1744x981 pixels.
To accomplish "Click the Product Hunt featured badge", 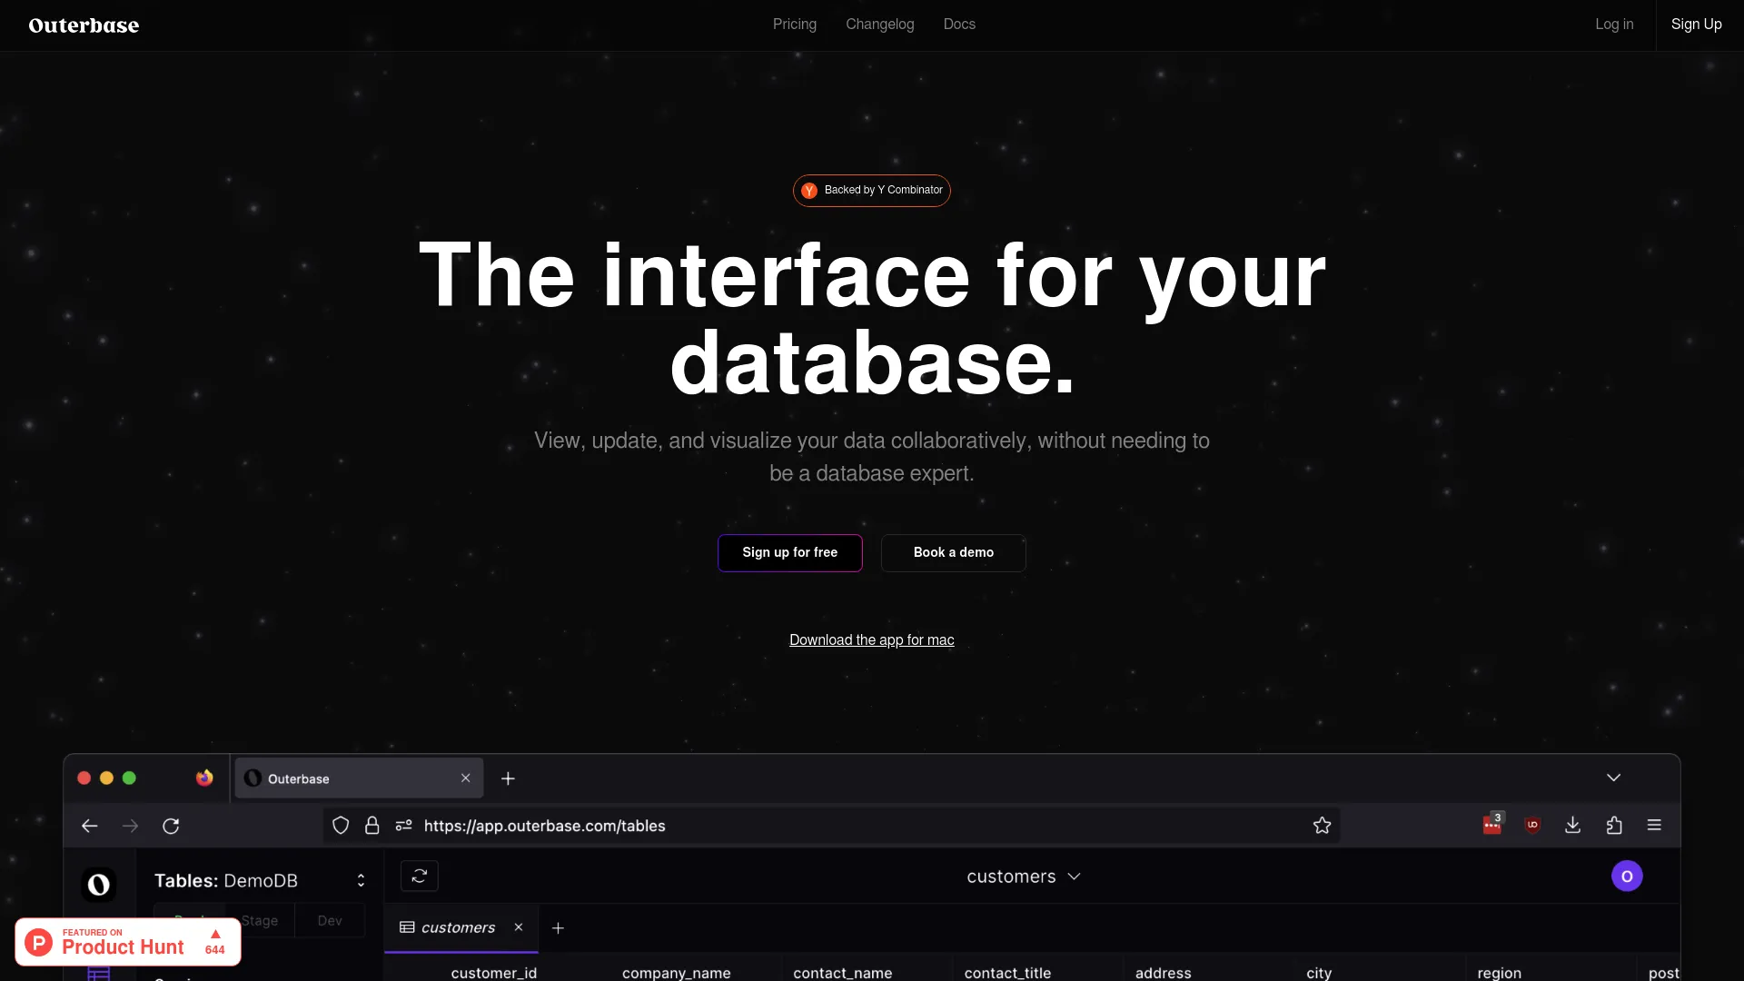I will point(128,942).
